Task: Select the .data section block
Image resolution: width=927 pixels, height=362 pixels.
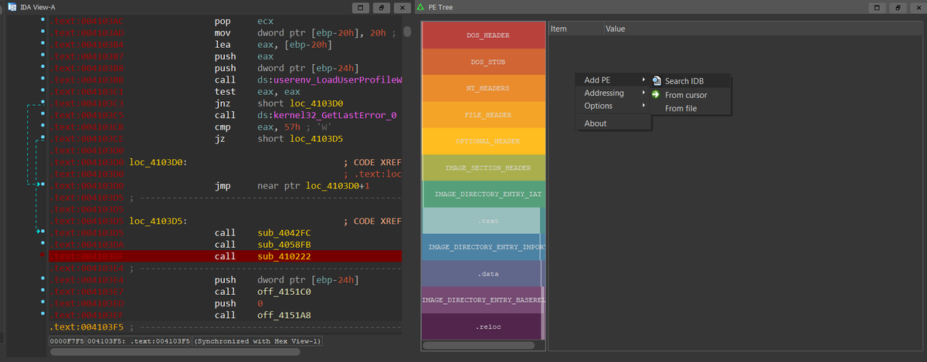Action: (x=481, y=273)
